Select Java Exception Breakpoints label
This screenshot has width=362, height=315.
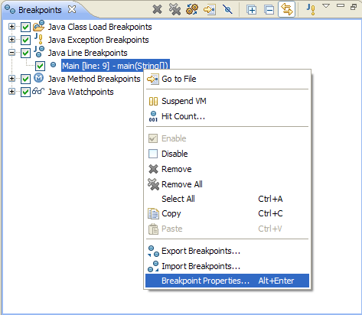[98, 40]
